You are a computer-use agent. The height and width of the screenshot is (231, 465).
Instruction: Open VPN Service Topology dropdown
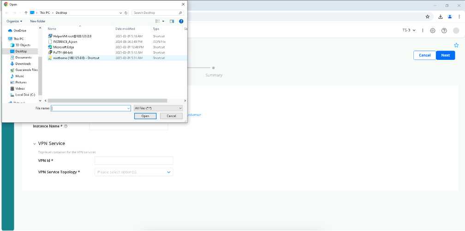point(134,172)
